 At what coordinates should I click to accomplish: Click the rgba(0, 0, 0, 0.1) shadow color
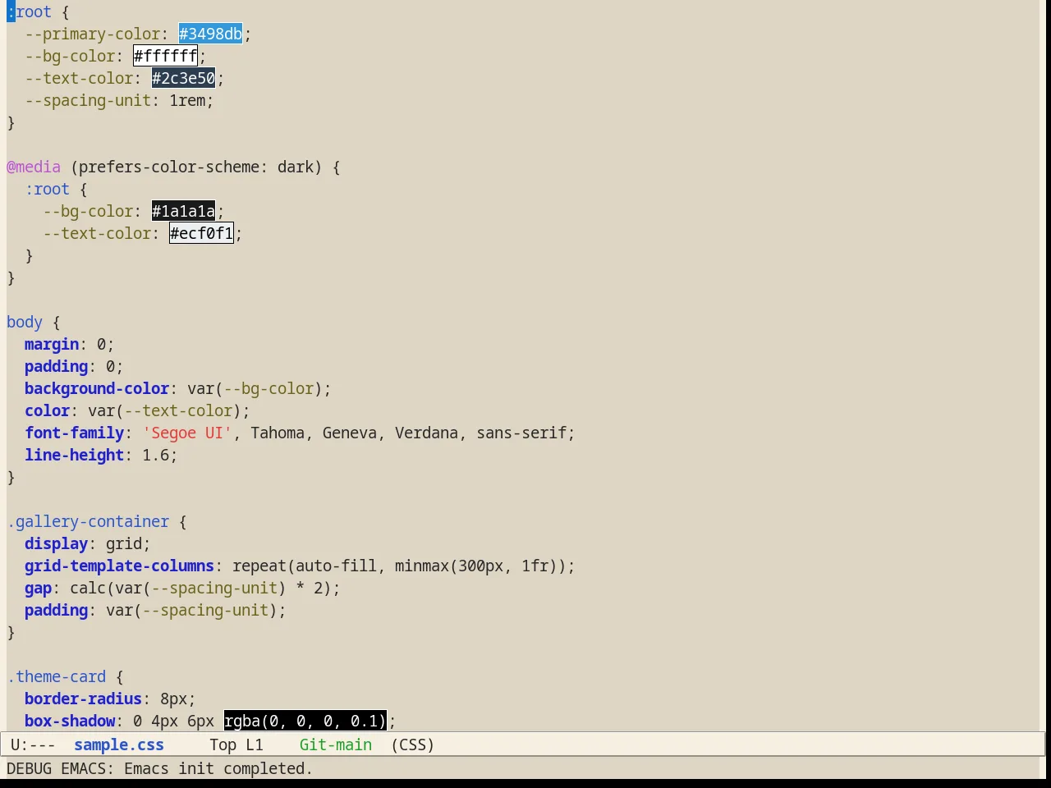[x=305, y=721]
